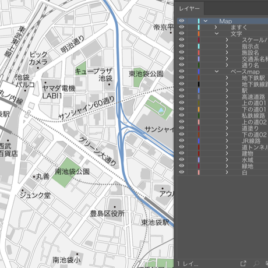This screenshot has height=268, width=268.
Task: Select the 通り名 layer row
Action: (x=223, y=65)
